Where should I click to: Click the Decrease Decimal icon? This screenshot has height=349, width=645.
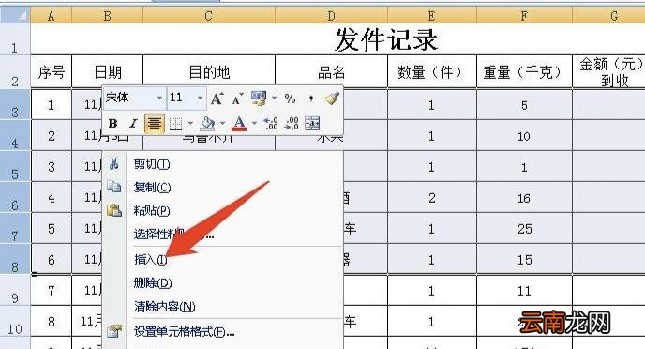coord(292,124)
